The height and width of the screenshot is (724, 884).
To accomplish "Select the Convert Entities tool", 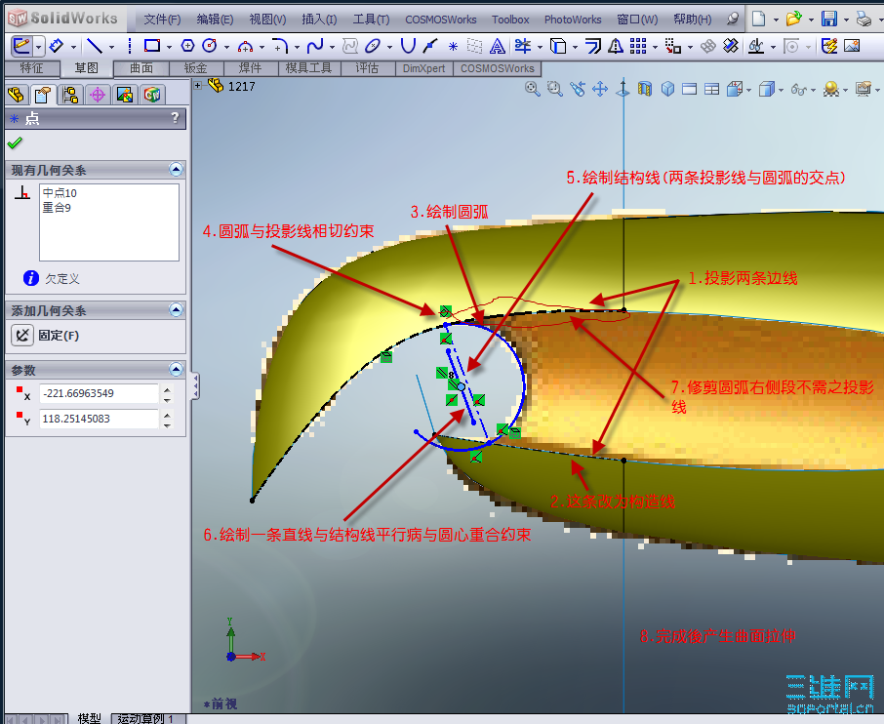I will click(558, 46).
